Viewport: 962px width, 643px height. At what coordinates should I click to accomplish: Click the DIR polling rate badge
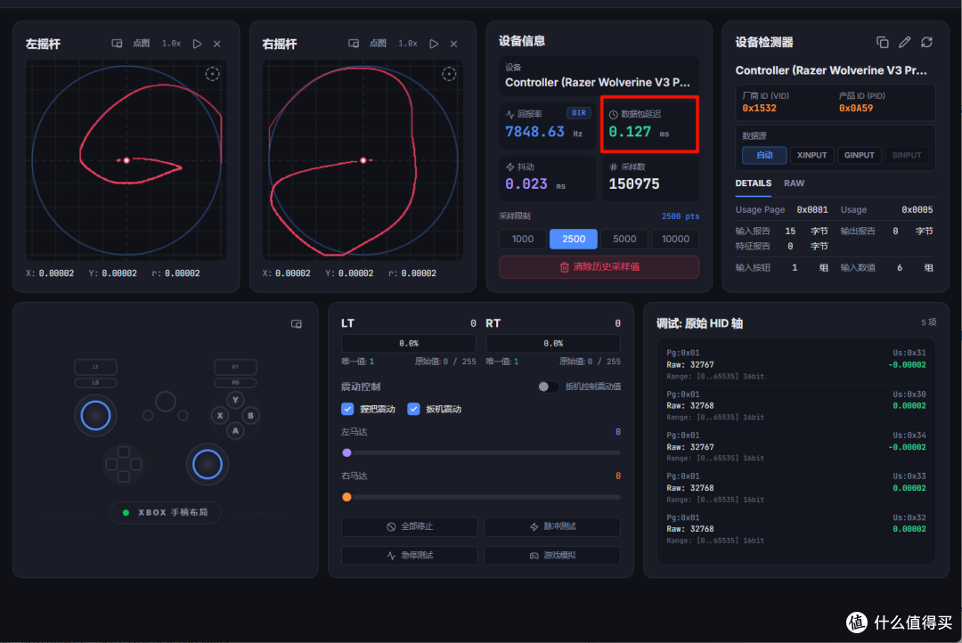579,113
